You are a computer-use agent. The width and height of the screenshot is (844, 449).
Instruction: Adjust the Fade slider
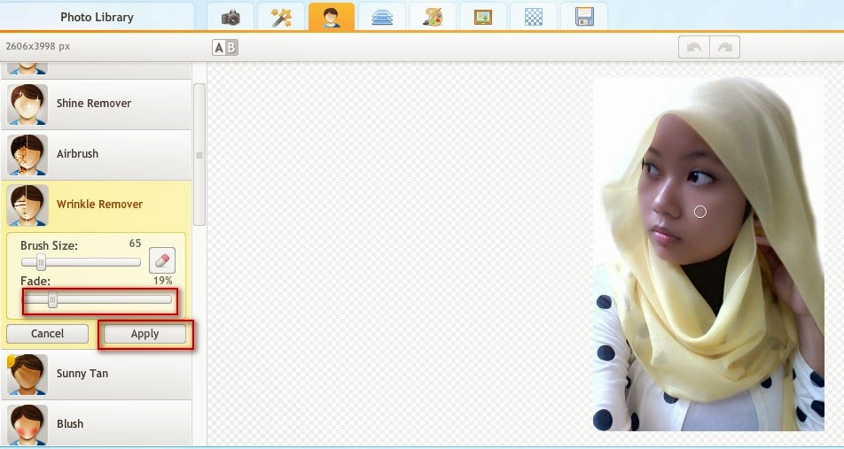point(97,299)
